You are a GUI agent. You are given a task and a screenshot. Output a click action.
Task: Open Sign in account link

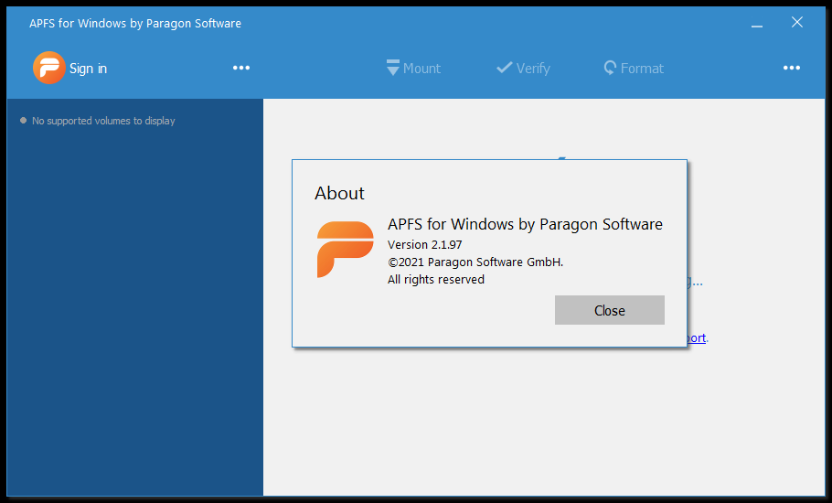(88, 69)
